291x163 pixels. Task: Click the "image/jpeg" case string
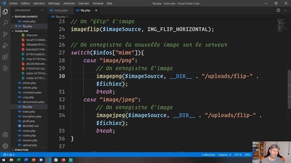pos(119,100)
